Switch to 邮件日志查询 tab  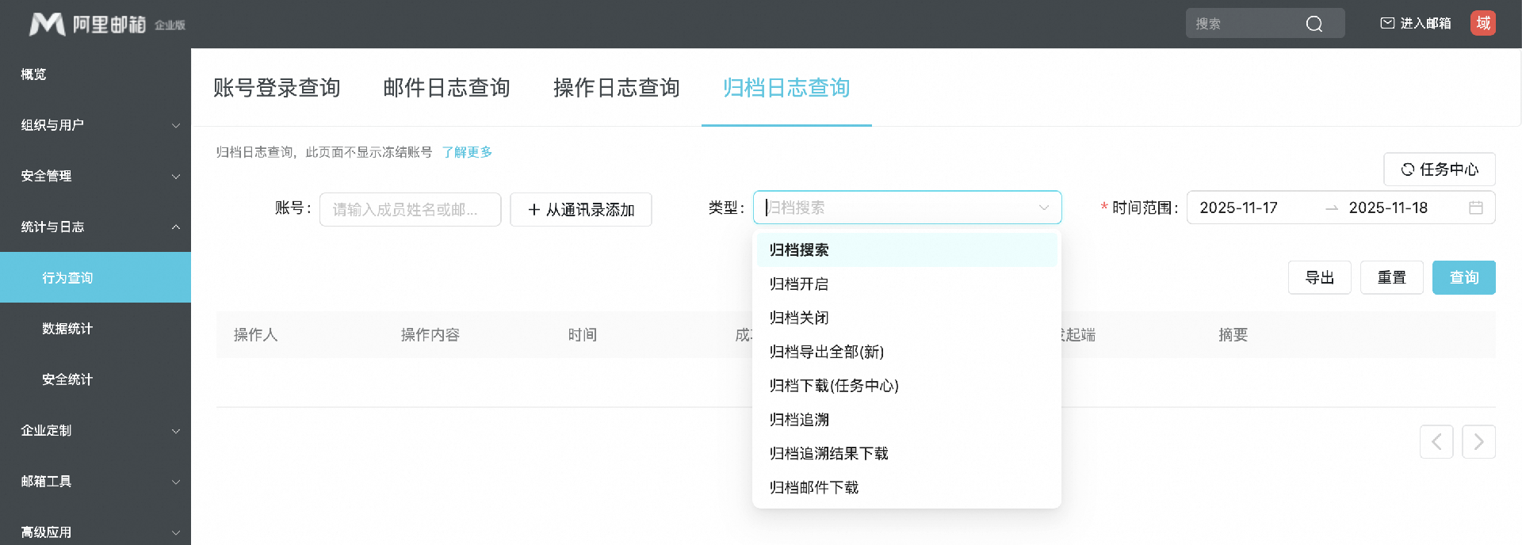point(446,88)
